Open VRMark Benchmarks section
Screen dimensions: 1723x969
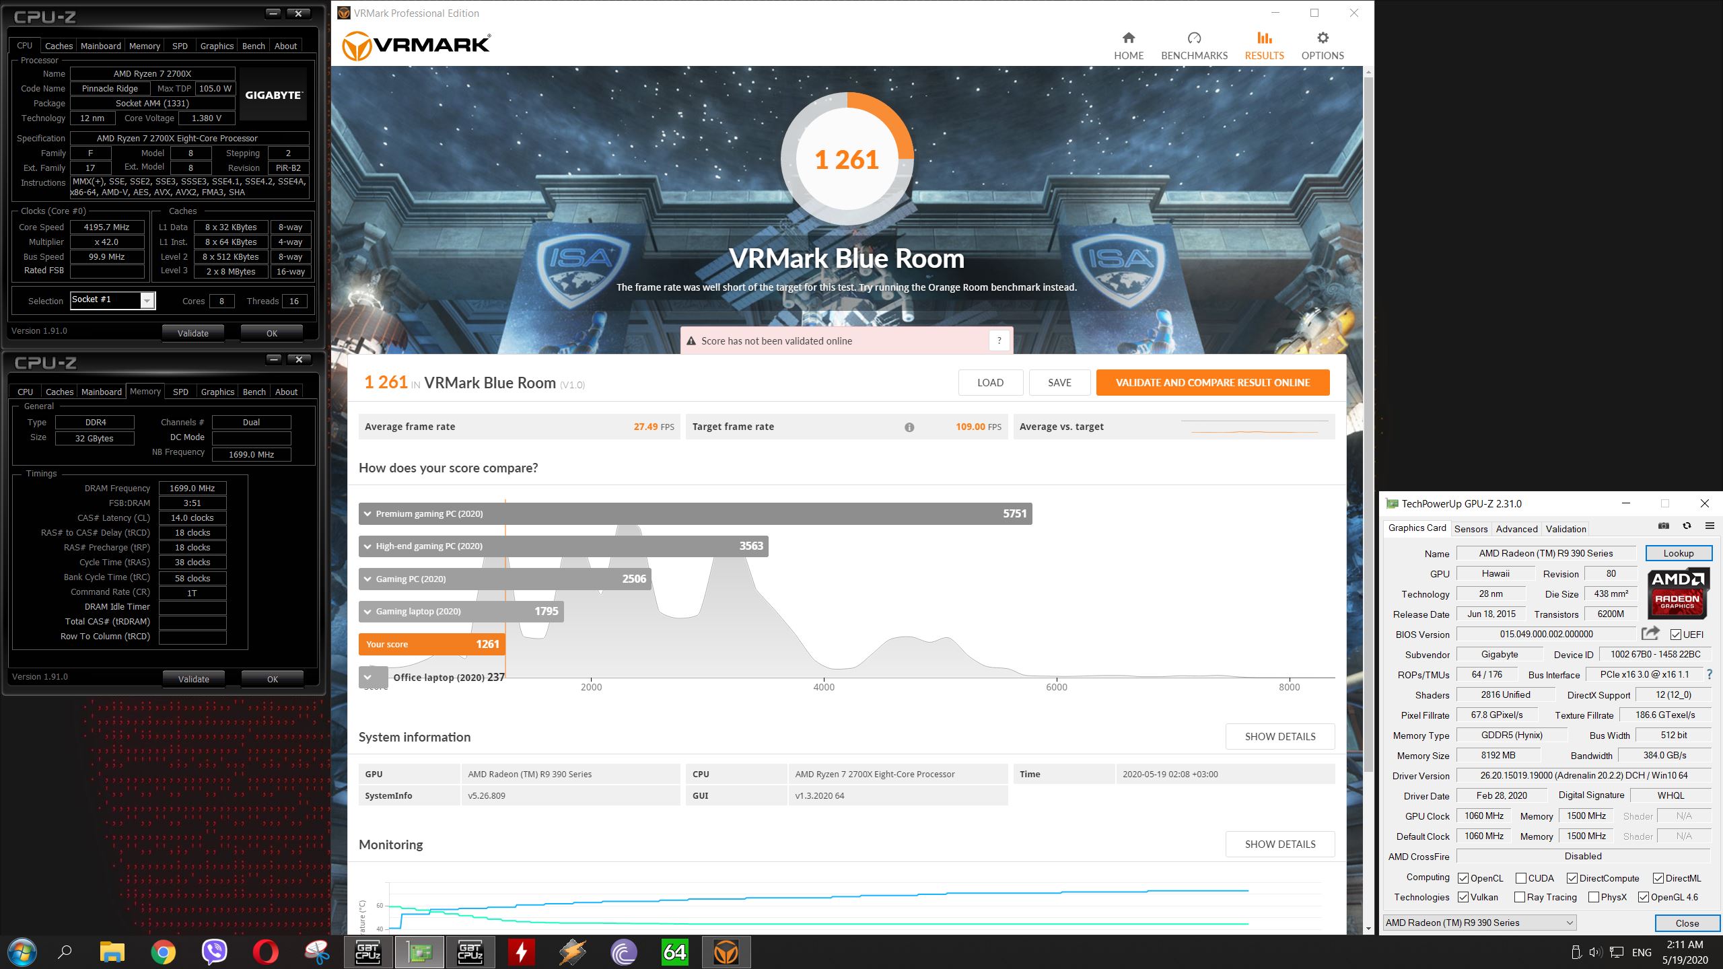click(1194, 46)
